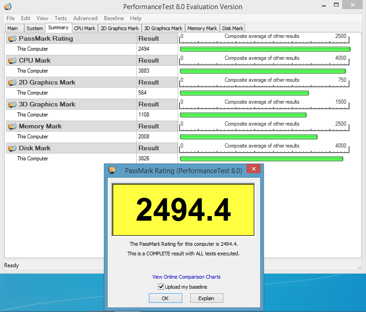This screenshot has height=312, width=366.
Task: Click This Computer under 3D Graphics Mark
Action: tap(33, 115)
